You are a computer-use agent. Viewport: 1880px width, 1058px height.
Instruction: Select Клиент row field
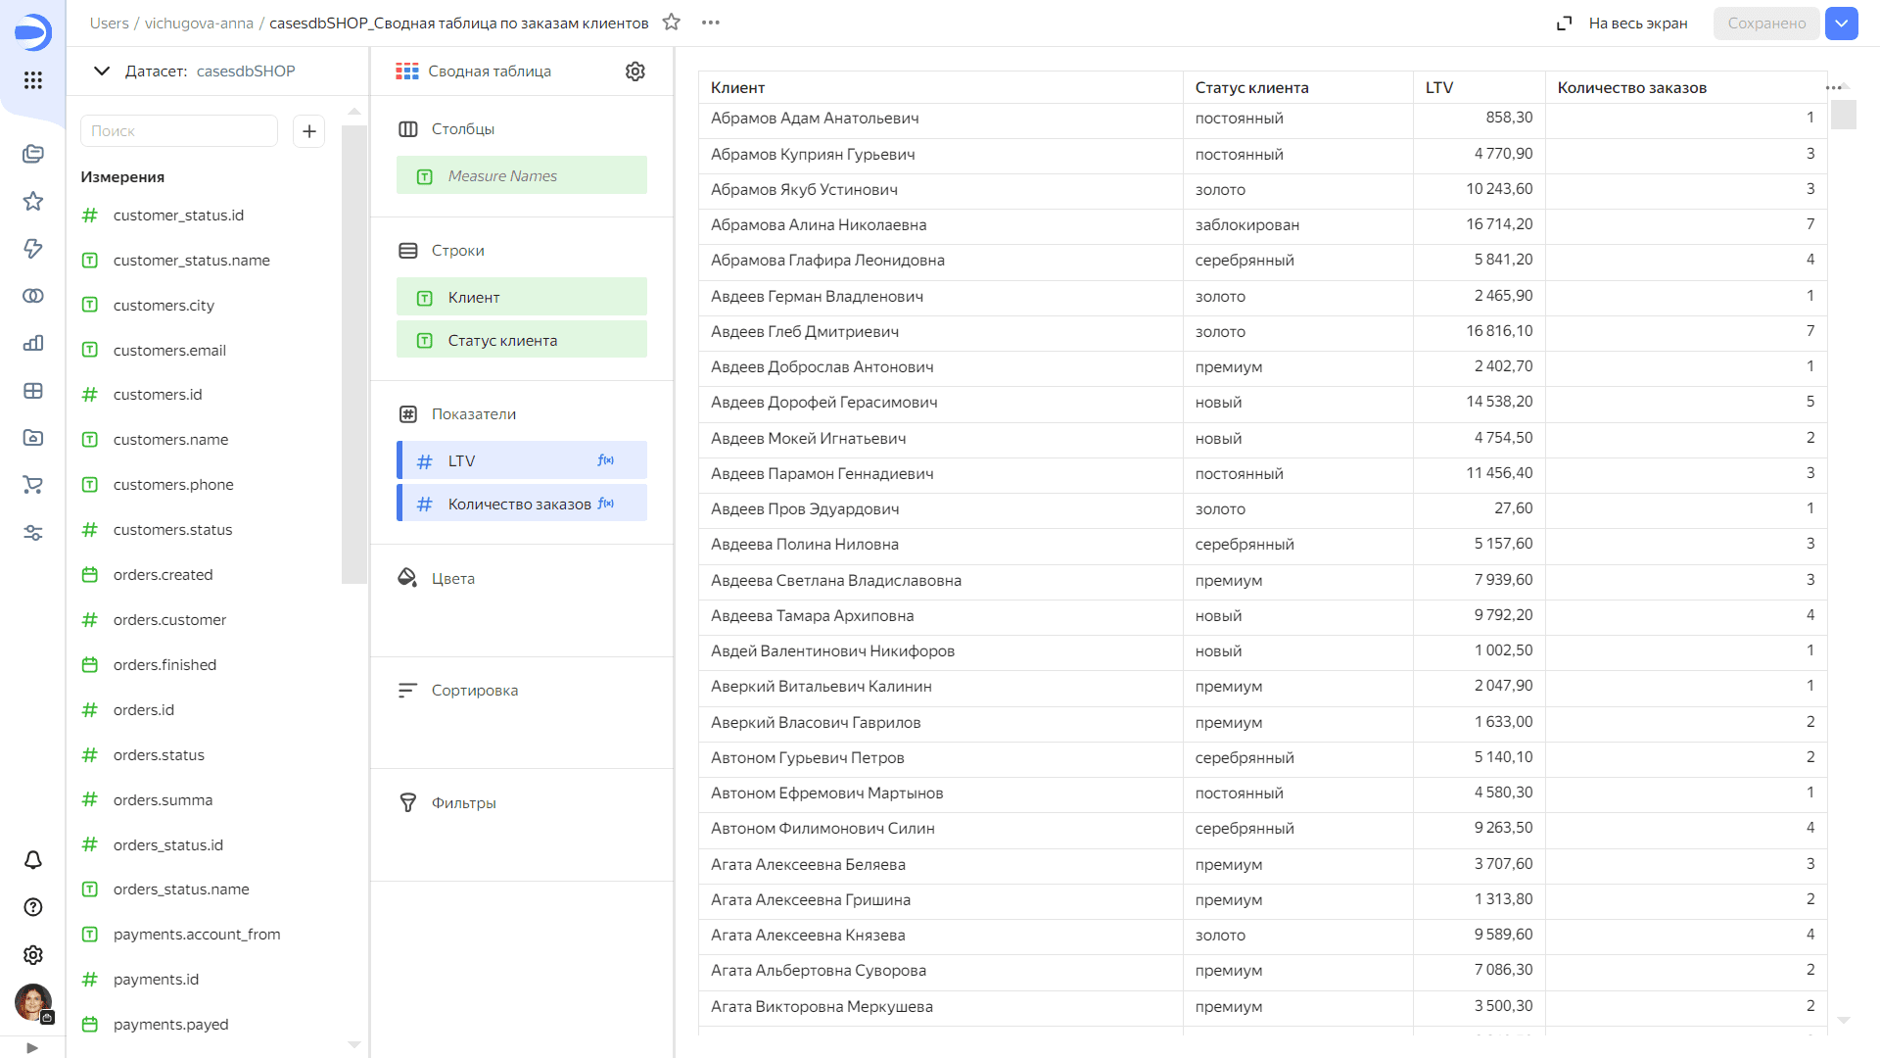pos(522,297)
